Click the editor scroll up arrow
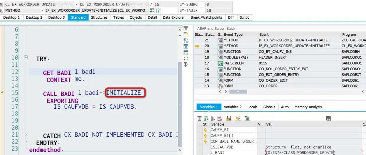Screen dimensions: 366x155 [x=179, y=28]
